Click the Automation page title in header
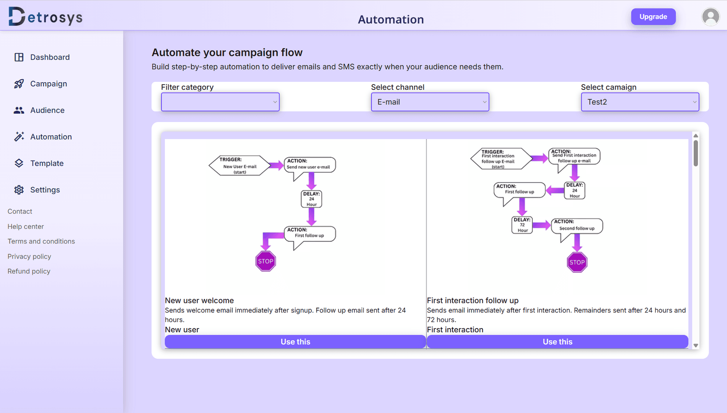Screen dimensions: 727x413 391,20
